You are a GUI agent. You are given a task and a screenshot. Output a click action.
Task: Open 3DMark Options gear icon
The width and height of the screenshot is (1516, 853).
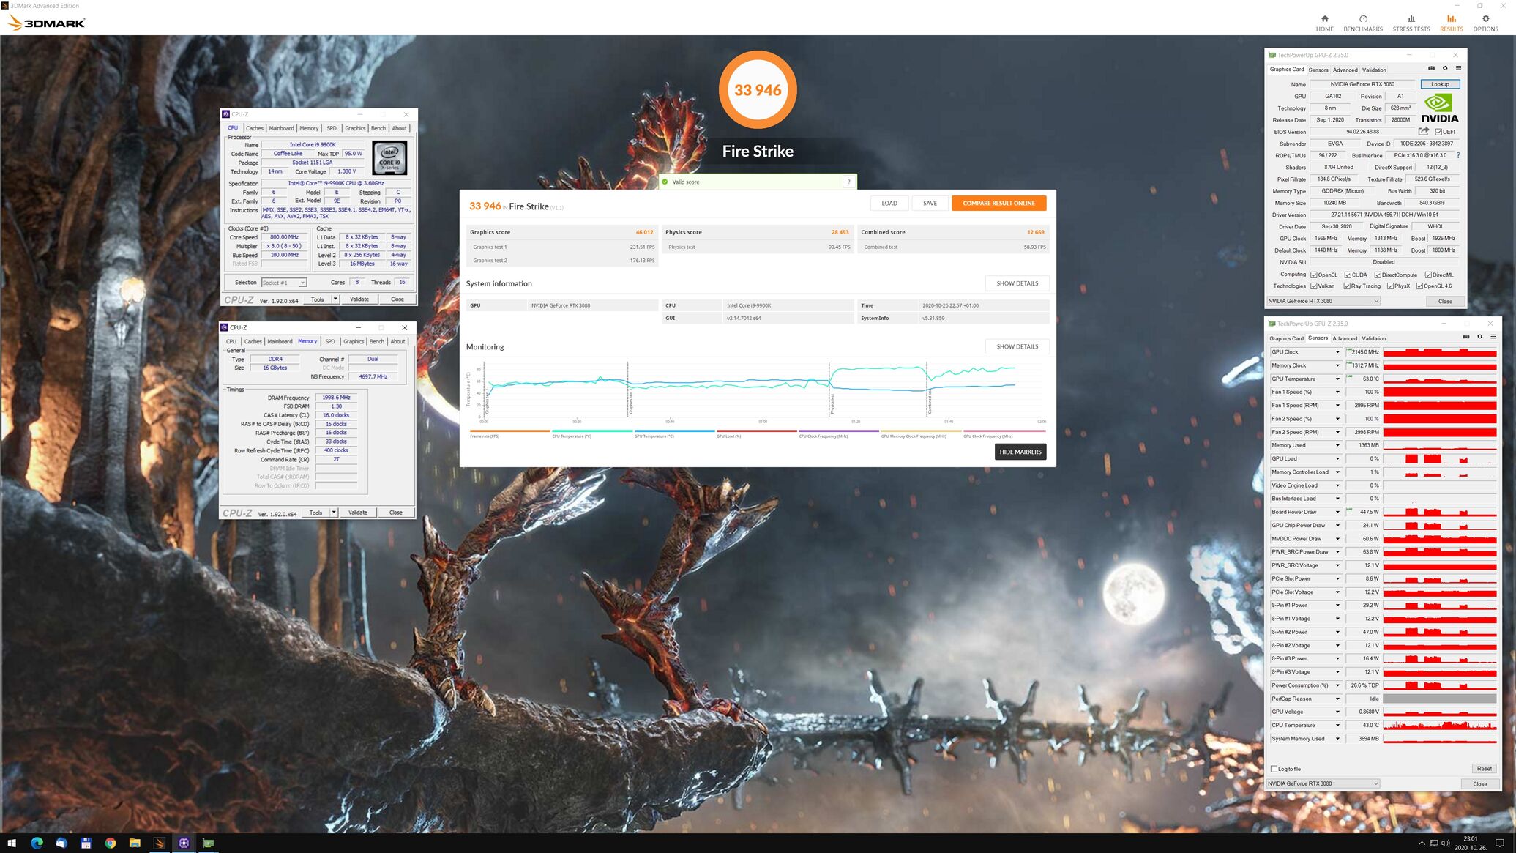pyautogui.click(x=1485, y=19)
